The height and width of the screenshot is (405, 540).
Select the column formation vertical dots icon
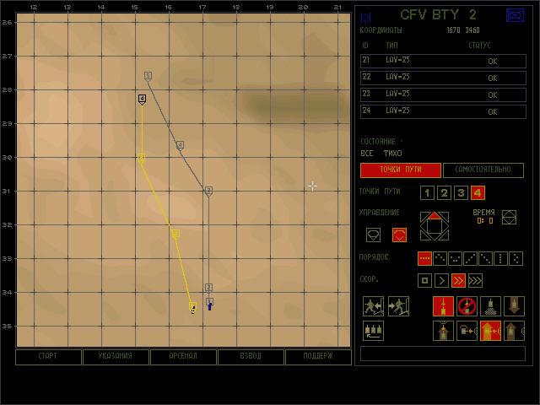tap(500, 259)
